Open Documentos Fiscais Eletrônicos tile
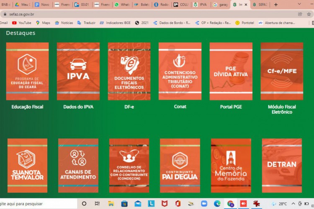314x209 pixels. point(129,71)
